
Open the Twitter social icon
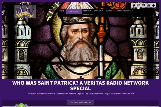point(138,5)
